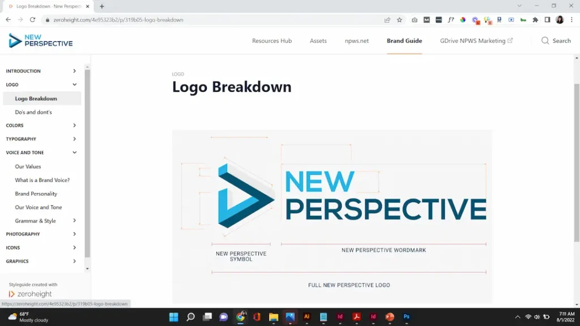Open the Extensions puzzle piece menu
580x326 pixels.
coord(535,20)
